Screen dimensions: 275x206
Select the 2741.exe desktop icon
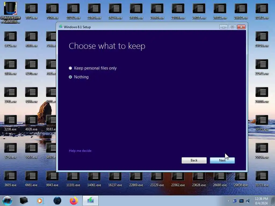10,95
